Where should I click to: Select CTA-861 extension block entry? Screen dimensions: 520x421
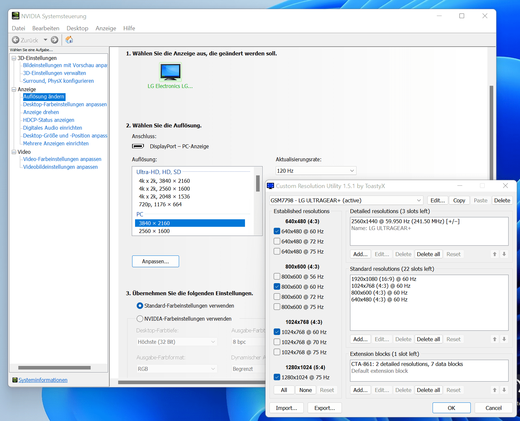407,364
